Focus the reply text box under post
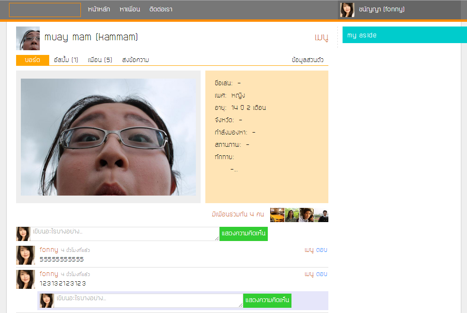The height and width of the screenshot is (313, 467). (148, 301)
